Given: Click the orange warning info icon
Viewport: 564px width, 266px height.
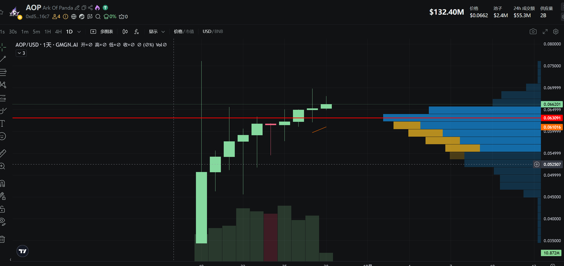Looking at the screenshot, I should [65, 16].
